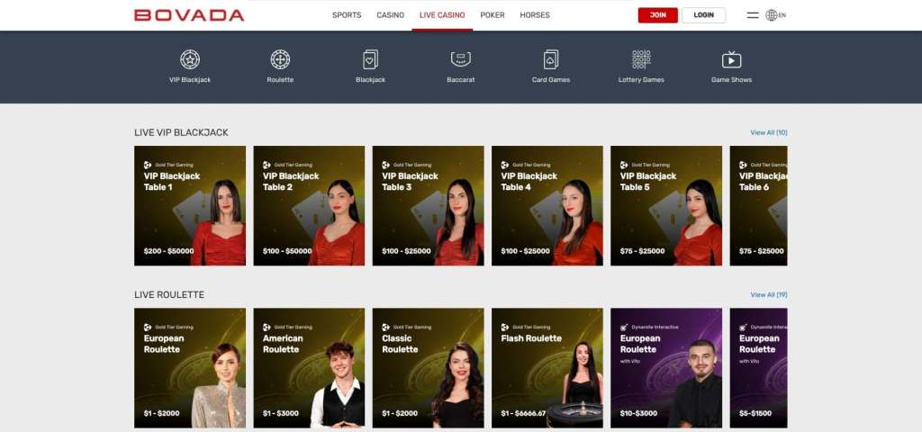
Task: Open the American Roulette card
Action: point(309,368)
